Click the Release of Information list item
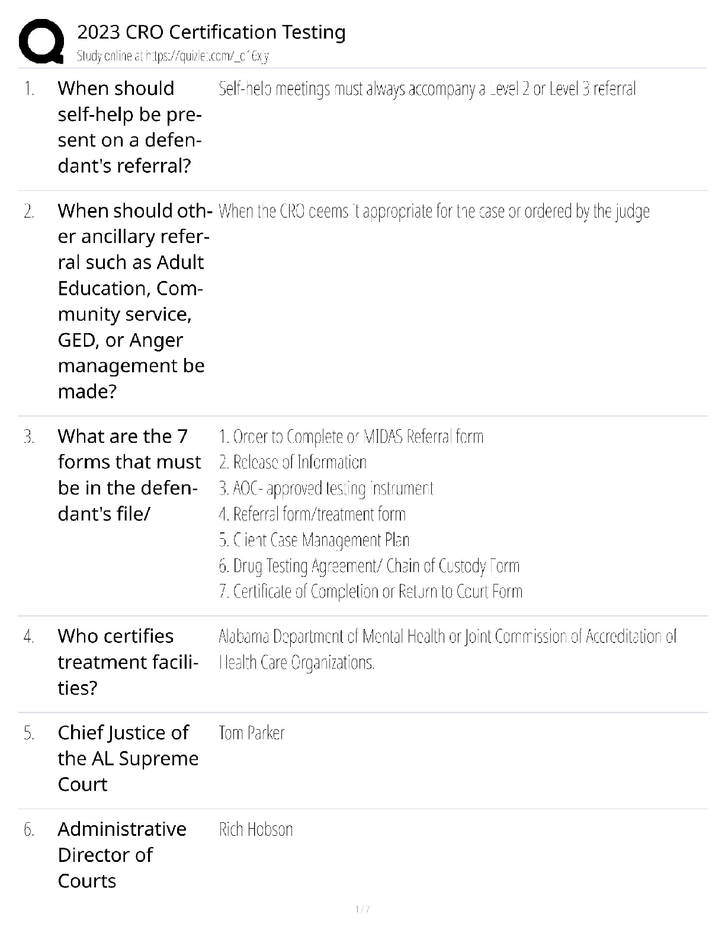 pos(293,462)
